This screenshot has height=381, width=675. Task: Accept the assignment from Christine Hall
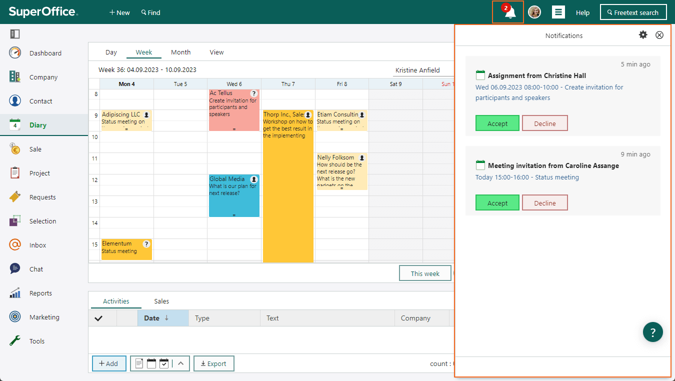(x=497, y=123)
